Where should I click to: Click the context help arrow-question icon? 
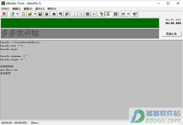click(135, 14)
